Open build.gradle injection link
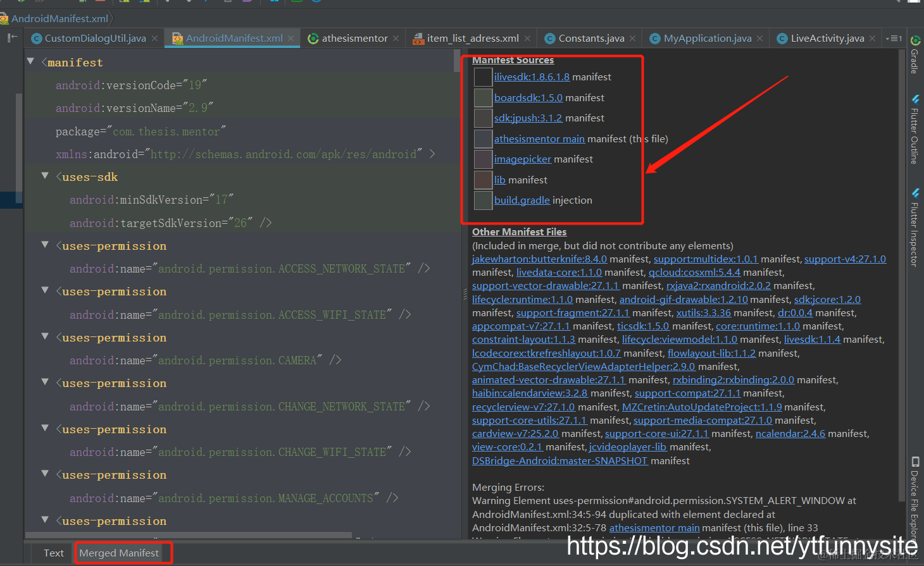Screen dimensions: 924x566 522,200
